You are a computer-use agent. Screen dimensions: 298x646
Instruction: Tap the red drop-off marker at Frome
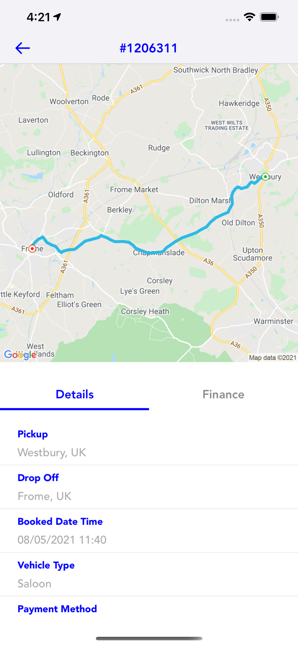point(32,248)
